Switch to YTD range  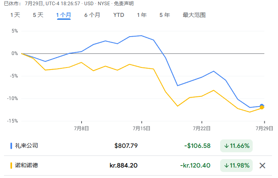pyautogui.click(x=119, y=15)
